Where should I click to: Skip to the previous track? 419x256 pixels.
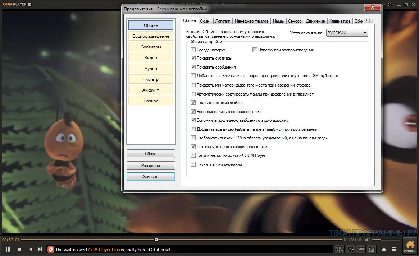(x=30, y=249)
